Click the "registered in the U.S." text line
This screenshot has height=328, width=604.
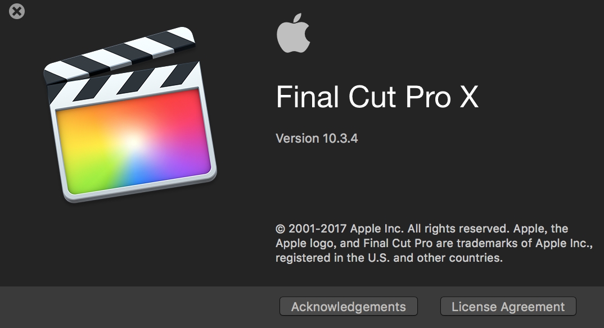(388, 258)
